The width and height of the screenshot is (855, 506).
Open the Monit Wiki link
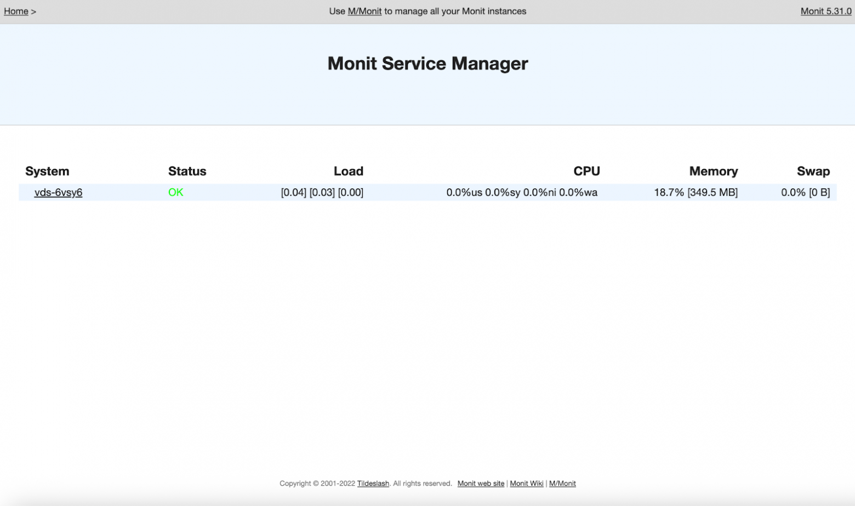coord(526,484)
